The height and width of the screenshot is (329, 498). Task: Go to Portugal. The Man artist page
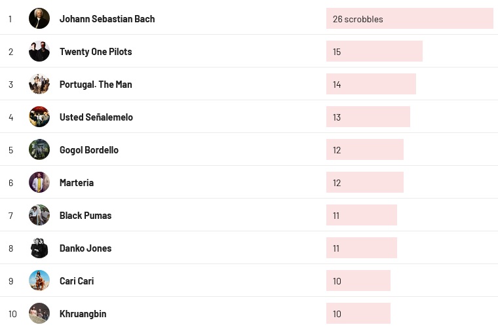[x=96, y=85]
